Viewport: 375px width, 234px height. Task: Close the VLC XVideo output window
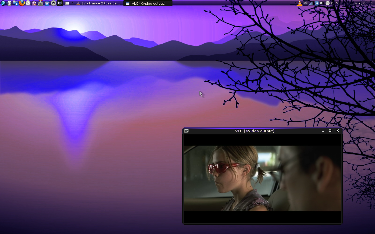tap(338, 131)
